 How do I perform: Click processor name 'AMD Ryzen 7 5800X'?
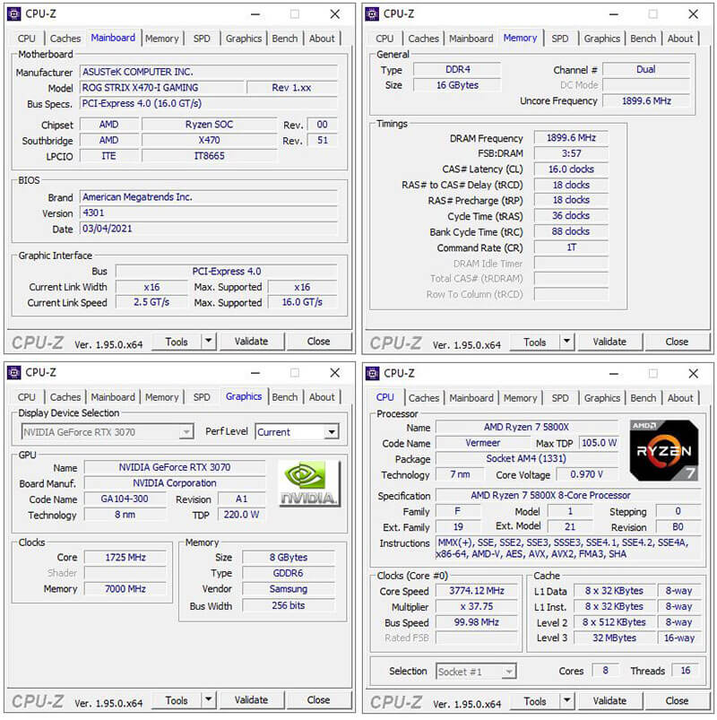point(526,427)
